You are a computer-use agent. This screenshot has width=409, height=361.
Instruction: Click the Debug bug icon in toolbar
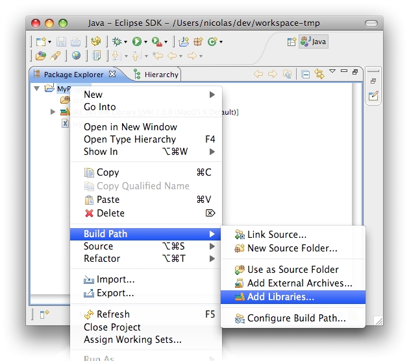tap(116, 41)
